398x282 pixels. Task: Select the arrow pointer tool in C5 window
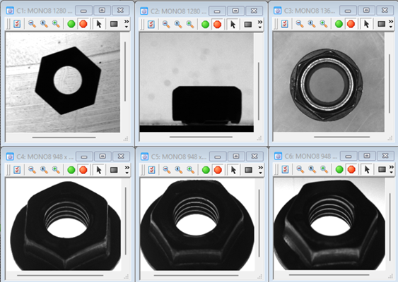(233, 170)
